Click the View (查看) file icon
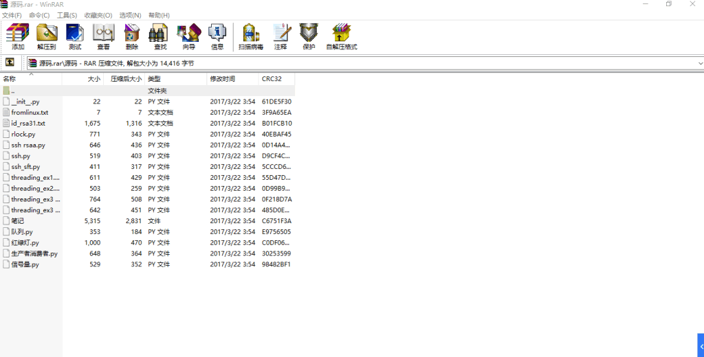704x357 pixels. click(103, 36)
